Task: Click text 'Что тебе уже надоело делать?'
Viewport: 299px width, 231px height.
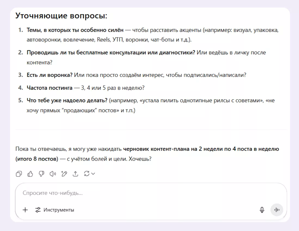Action: (67, 100)
